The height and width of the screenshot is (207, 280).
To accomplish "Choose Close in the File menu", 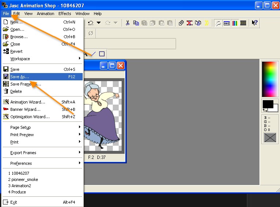I will 43,44.
